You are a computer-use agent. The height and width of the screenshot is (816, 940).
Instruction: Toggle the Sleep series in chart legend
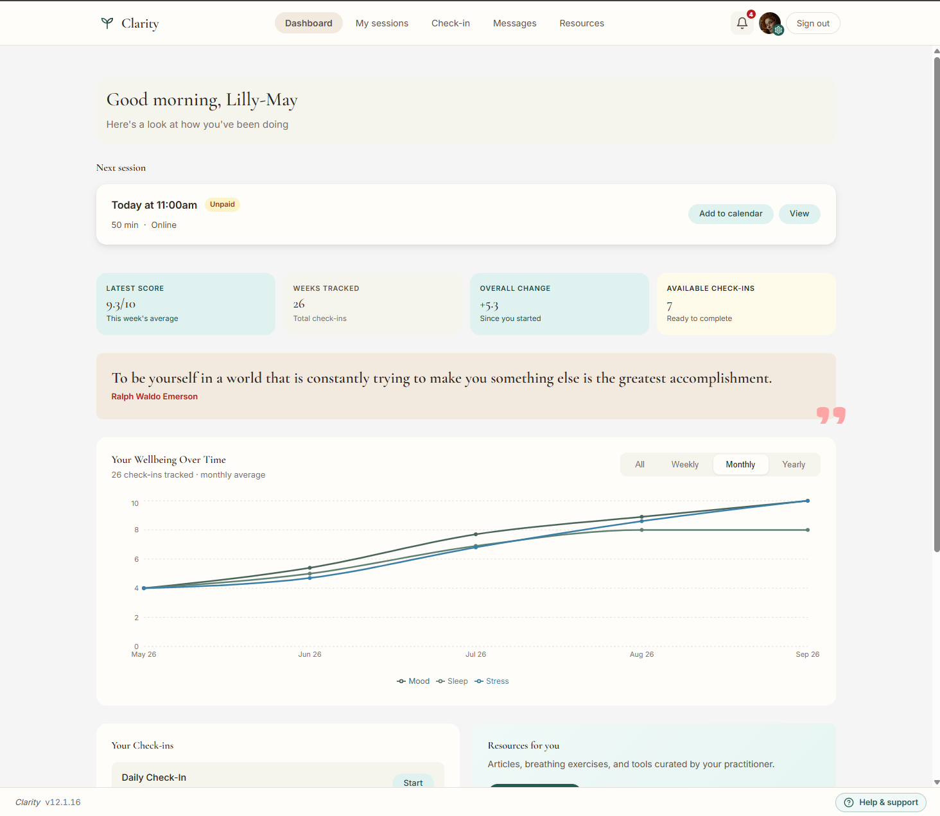click(452, 681)
